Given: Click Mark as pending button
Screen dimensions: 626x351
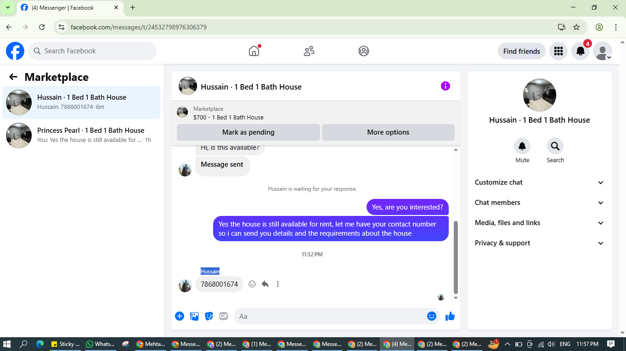Looking at the screenshot, I should [248, 132].
